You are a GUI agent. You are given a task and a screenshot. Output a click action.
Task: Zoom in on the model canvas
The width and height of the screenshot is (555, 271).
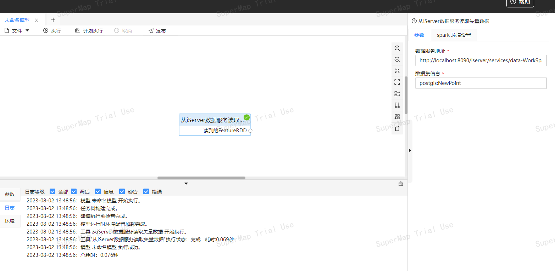(397, 48)
